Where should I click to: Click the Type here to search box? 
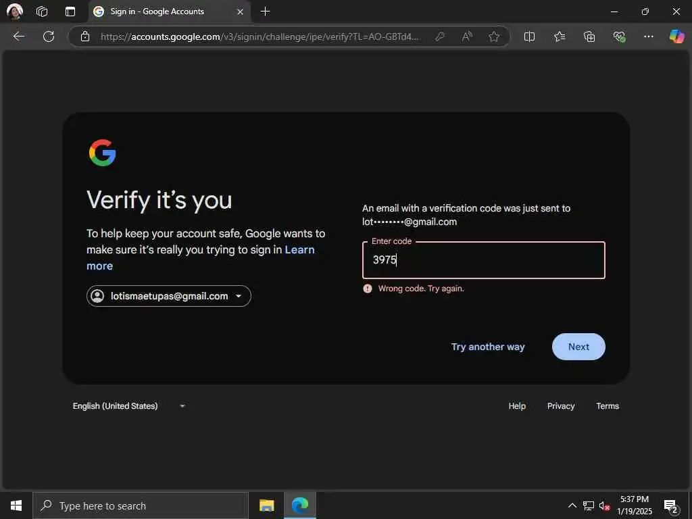pos(141,505)
